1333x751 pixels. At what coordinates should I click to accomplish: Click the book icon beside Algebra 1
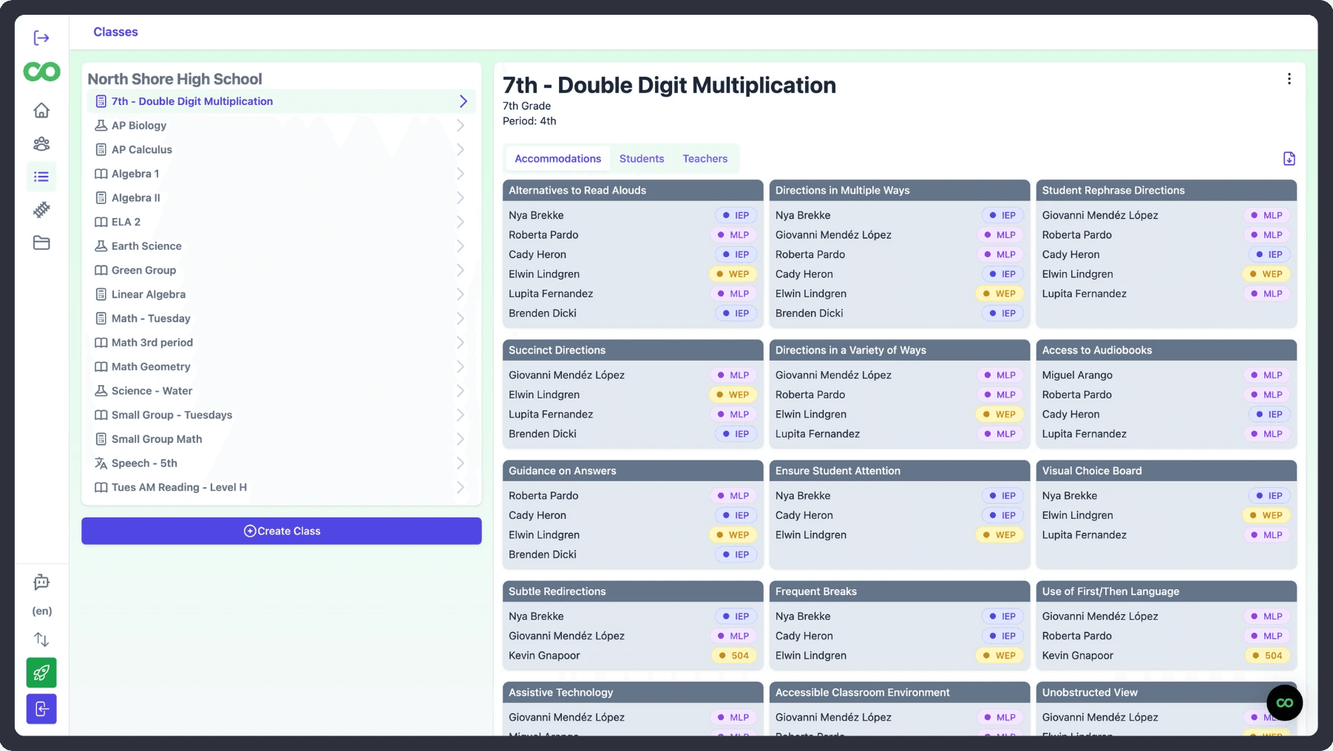[101, 174]
